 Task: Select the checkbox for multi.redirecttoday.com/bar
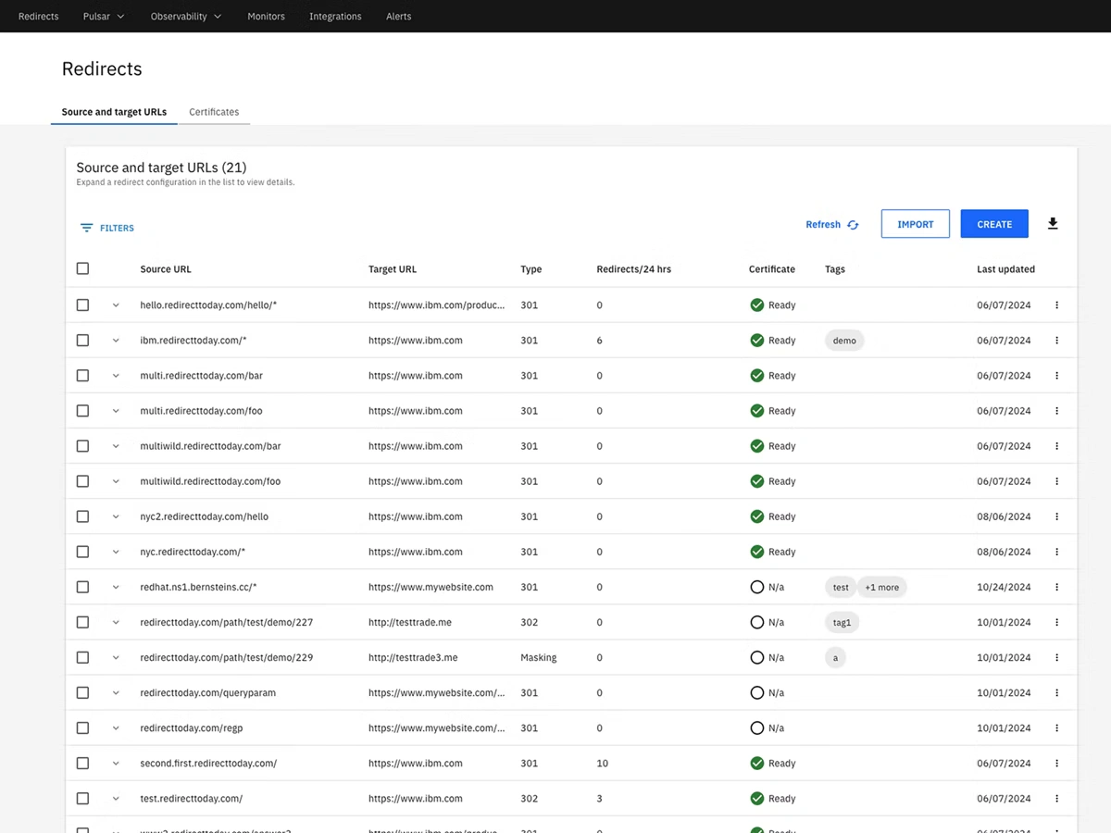point(82,375)
